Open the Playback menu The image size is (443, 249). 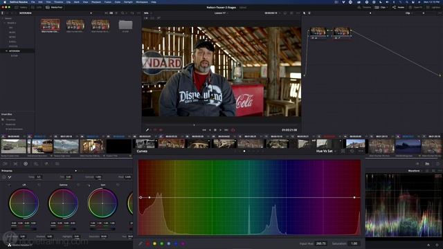[96, 2]
